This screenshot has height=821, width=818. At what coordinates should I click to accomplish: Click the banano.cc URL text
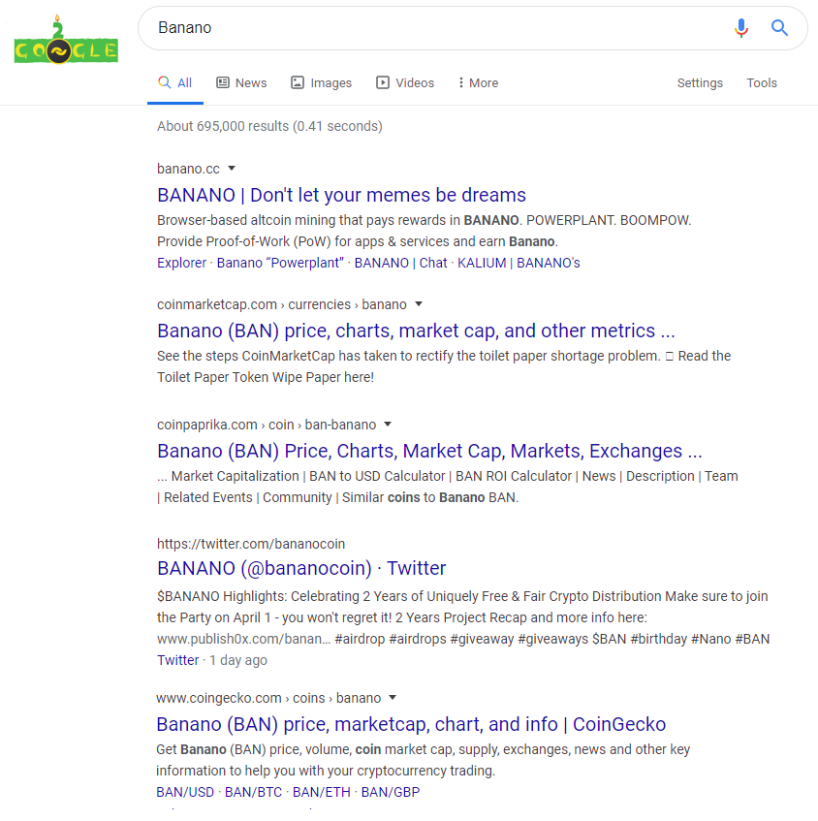(188, 169)
